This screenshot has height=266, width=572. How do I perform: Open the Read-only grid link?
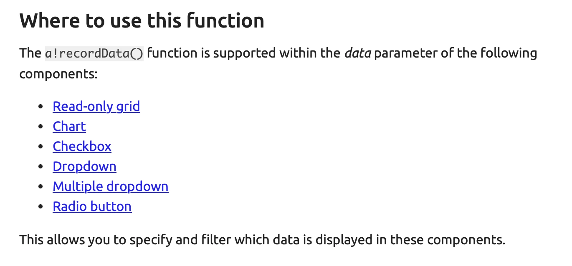(96, 107)
